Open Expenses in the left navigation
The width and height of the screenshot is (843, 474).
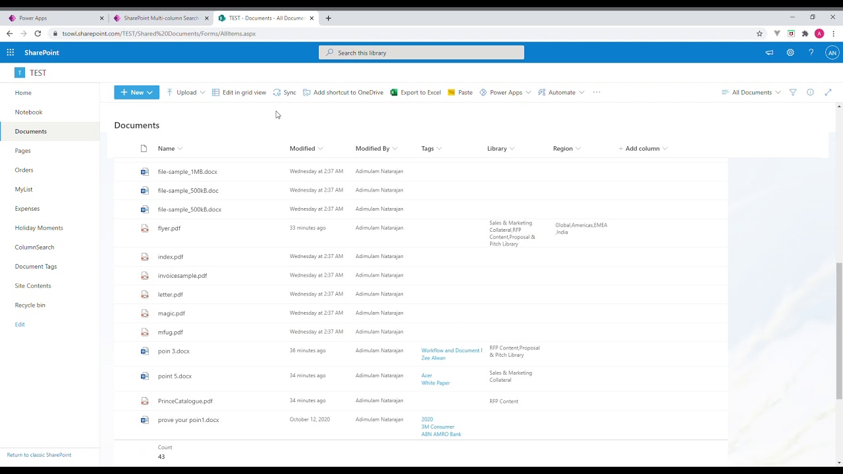point(27,209)
